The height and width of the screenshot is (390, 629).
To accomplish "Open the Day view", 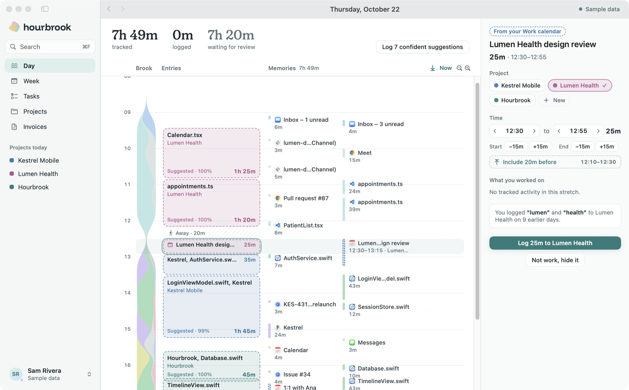I will click(50, 66).
